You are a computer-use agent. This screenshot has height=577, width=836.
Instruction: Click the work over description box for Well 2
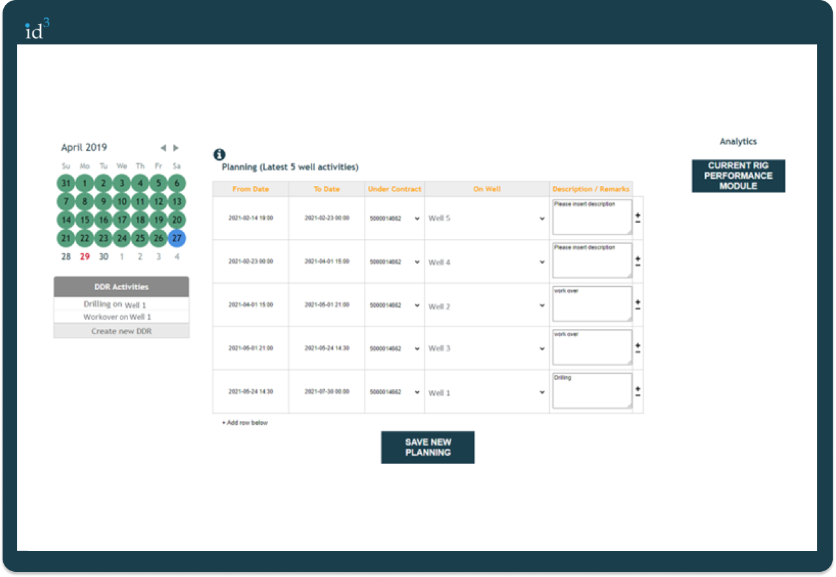coord(592,304)
